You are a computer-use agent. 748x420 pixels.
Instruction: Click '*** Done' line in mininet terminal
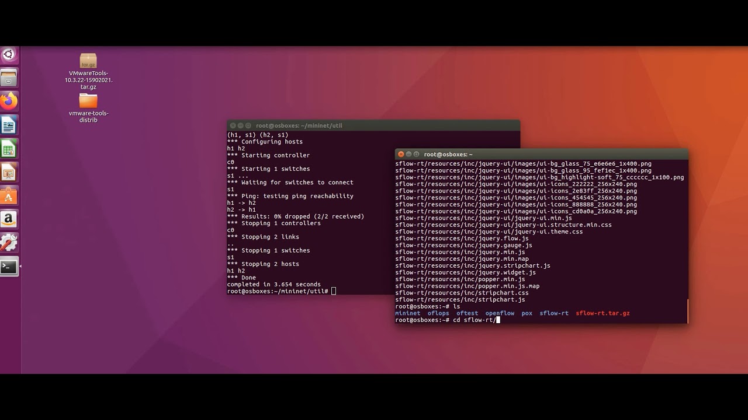(x=241, y=278)
